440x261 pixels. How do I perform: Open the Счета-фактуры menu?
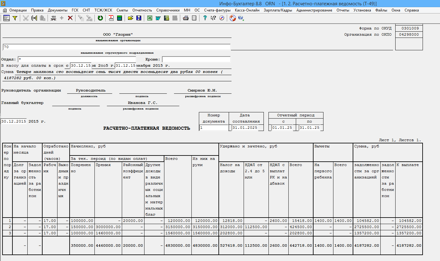point(218,10)
